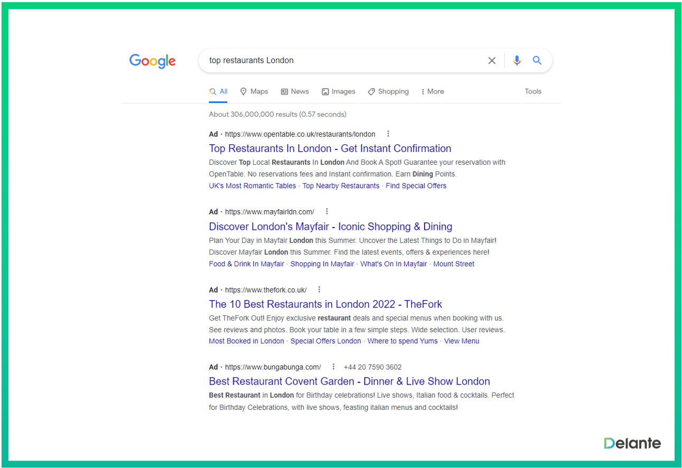Open 'The 10 Best Restaurants in London 2022' title

click(x=325, y=304)
